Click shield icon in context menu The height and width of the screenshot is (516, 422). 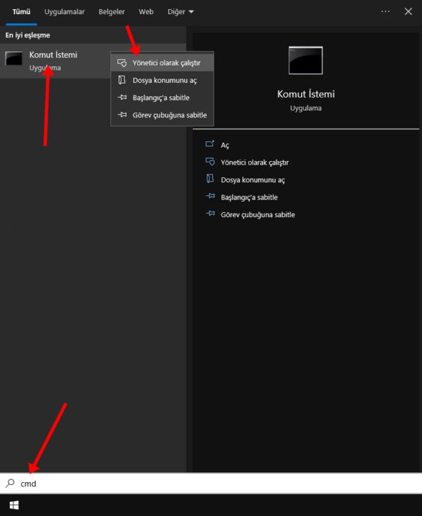pos(122,63)
